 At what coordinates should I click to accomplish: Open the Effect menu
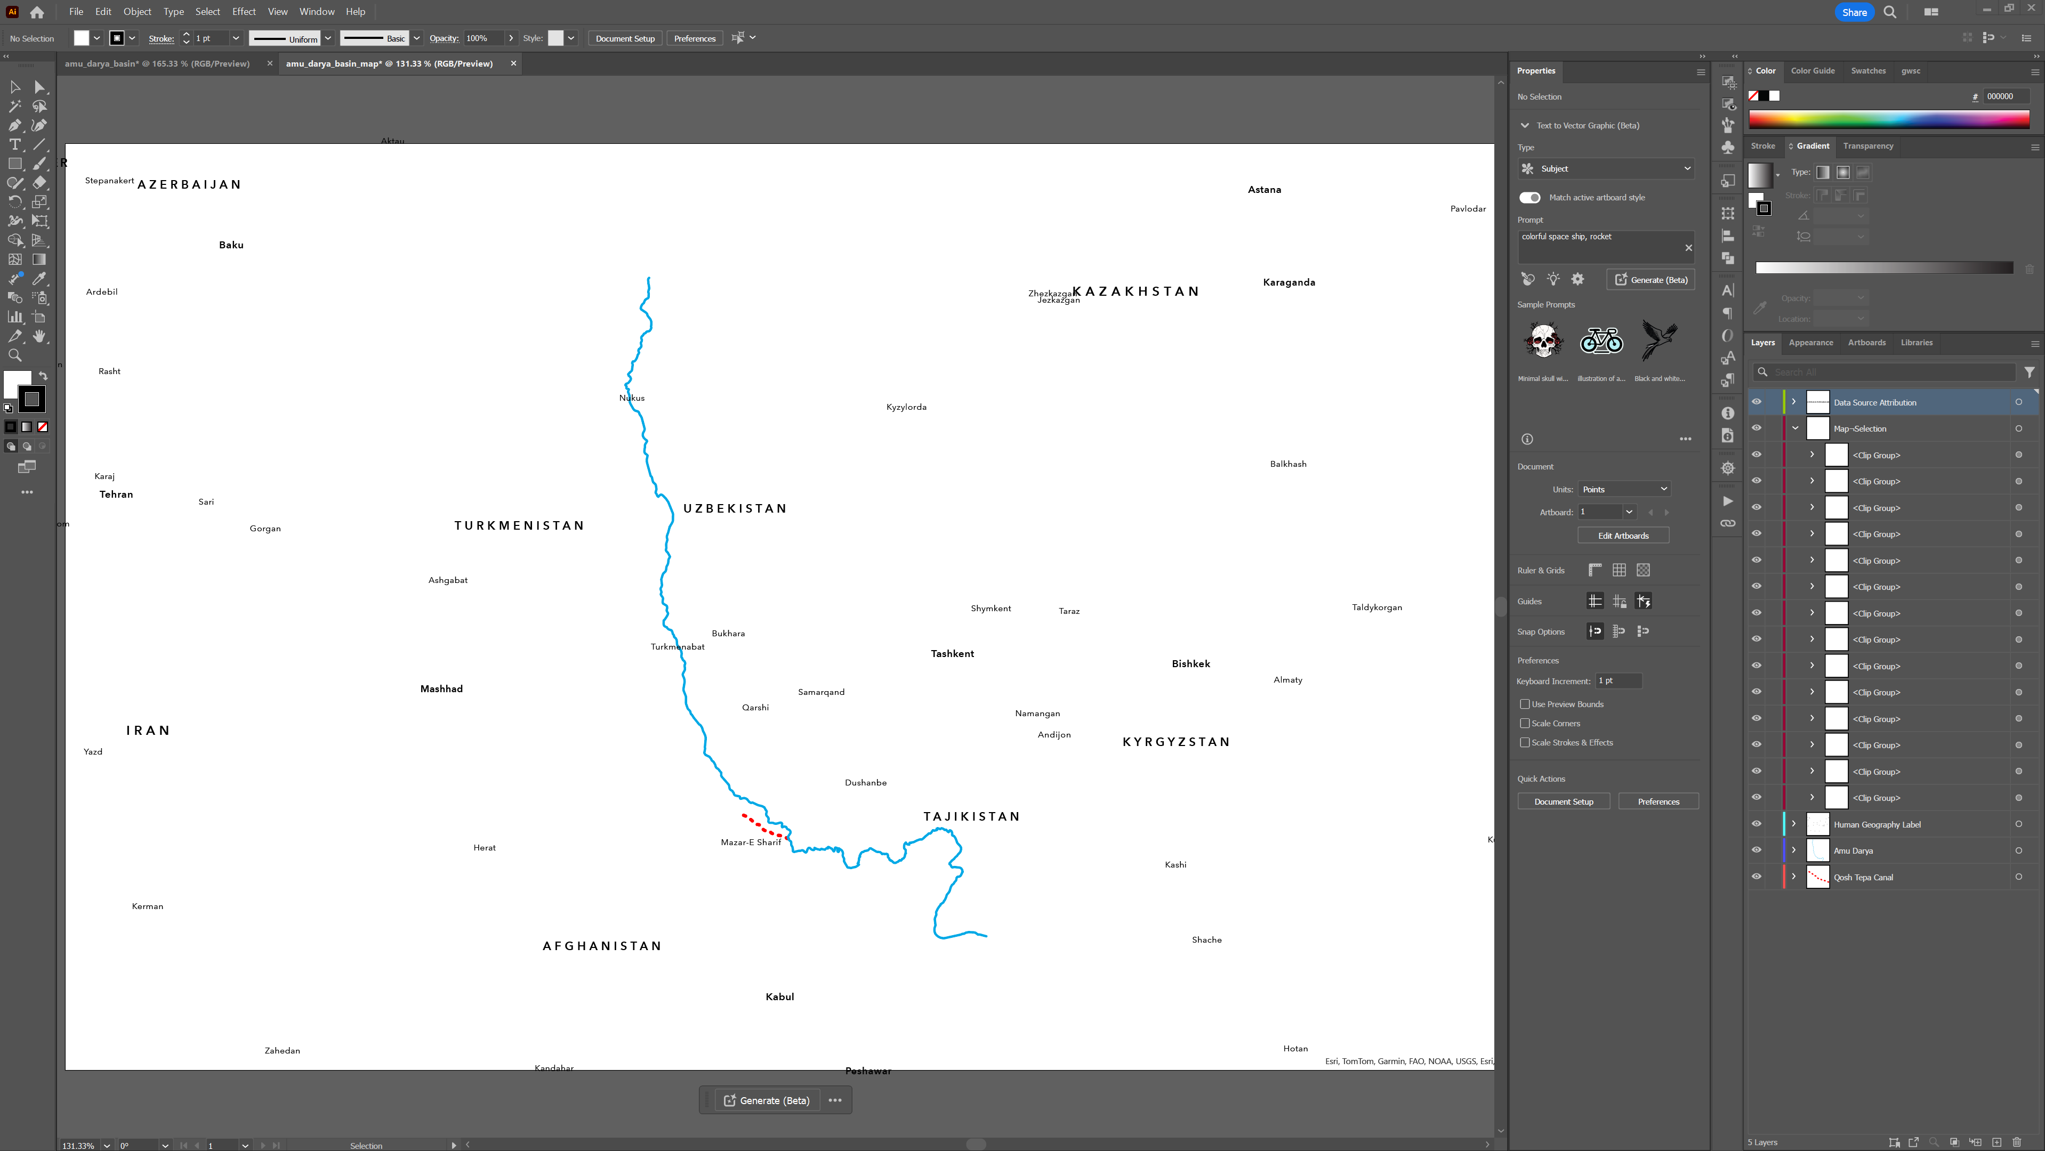(244, 11)
